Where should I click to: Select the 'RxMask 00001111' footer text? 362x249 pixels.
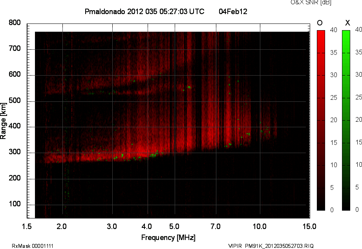tap(33, 246)
